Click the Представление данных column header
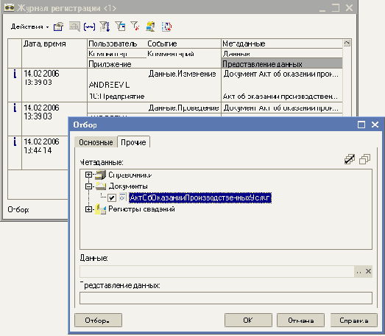385x336 pixels. (282, 63)
